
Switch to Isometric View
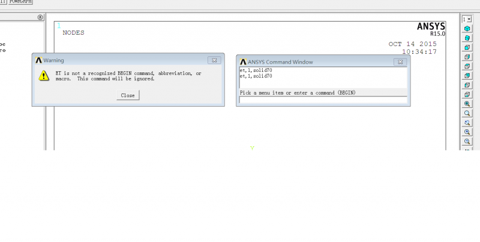pos(467,29)
